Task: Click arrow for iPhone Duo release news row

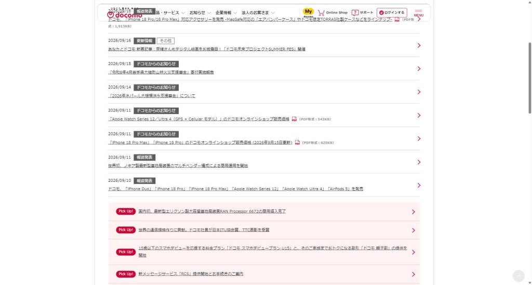Action: pyautogui.click(x=419, y=186)
